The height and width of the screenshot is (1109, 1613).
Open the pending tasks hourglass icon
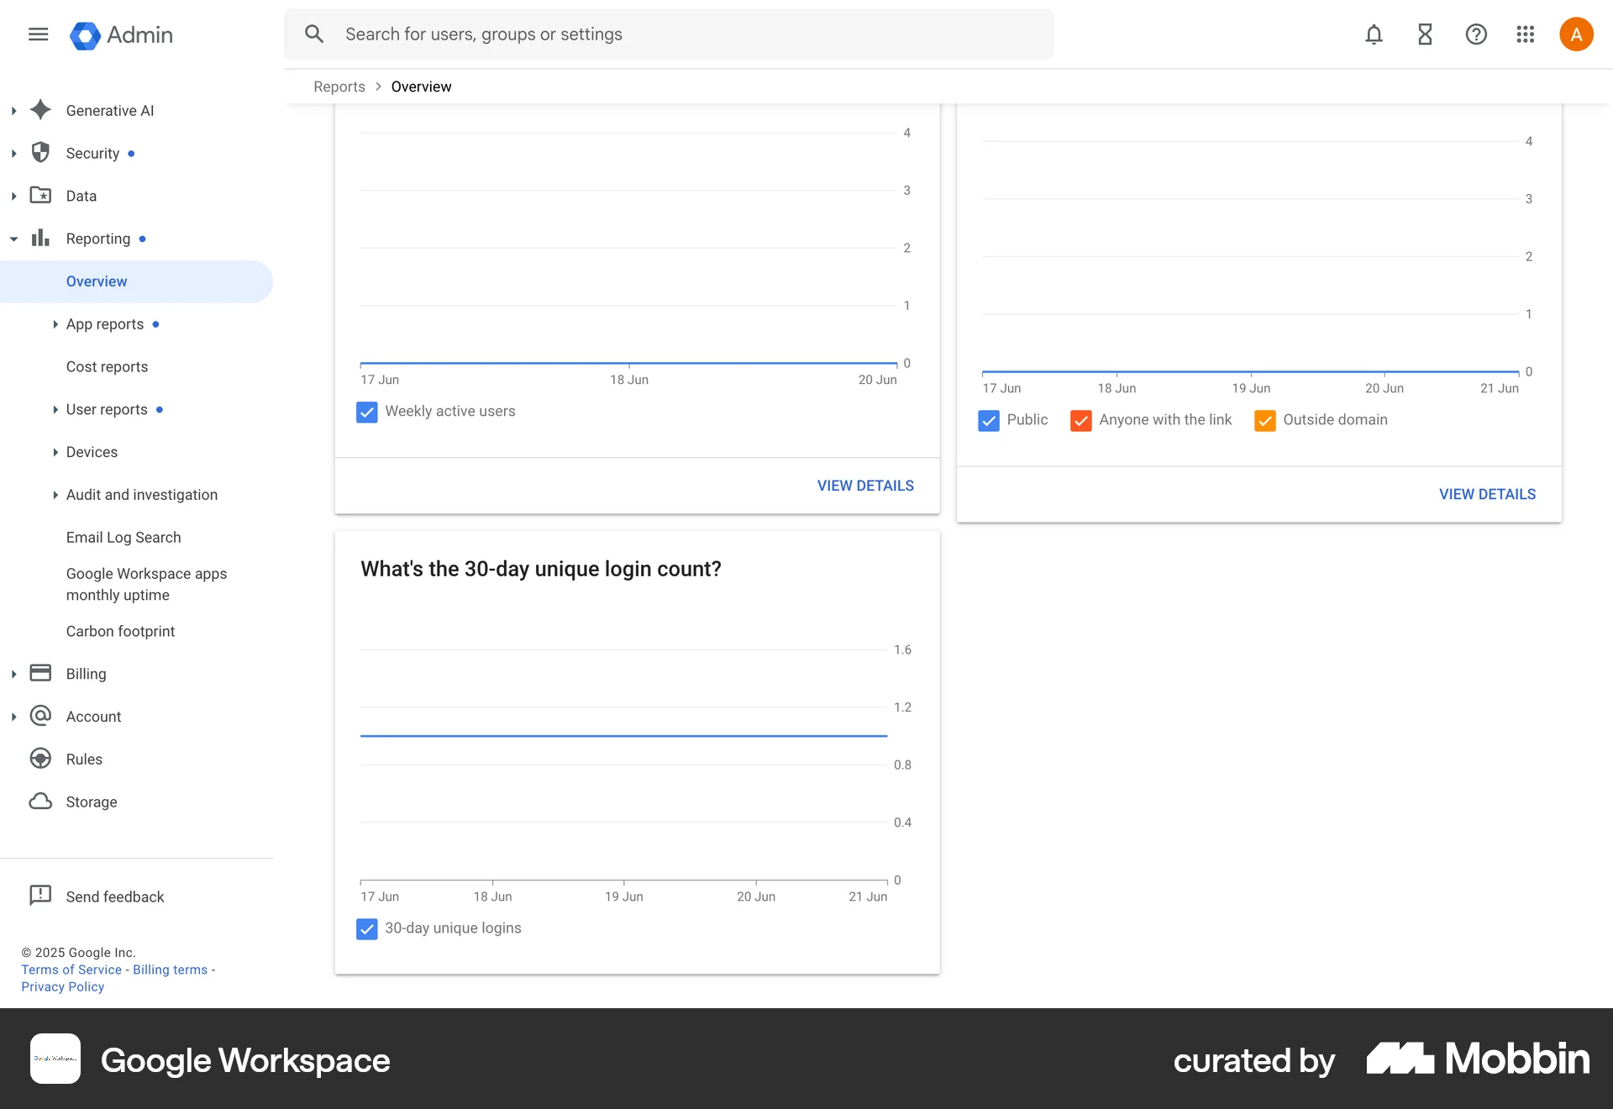pos(1424,34)
